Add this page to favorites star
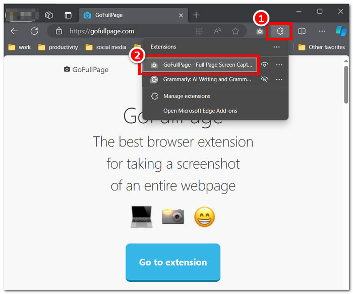 coord(236,31)
